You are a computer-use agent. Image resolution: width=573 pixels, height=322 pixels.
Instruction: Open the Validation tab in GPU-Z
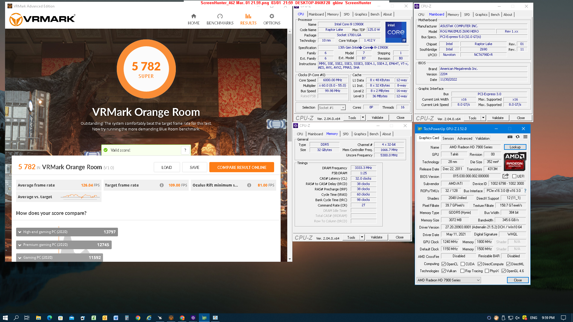tap(483, 138)
